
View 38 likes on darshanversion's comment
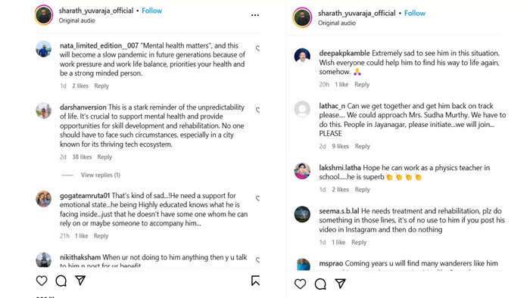[82, 157]
